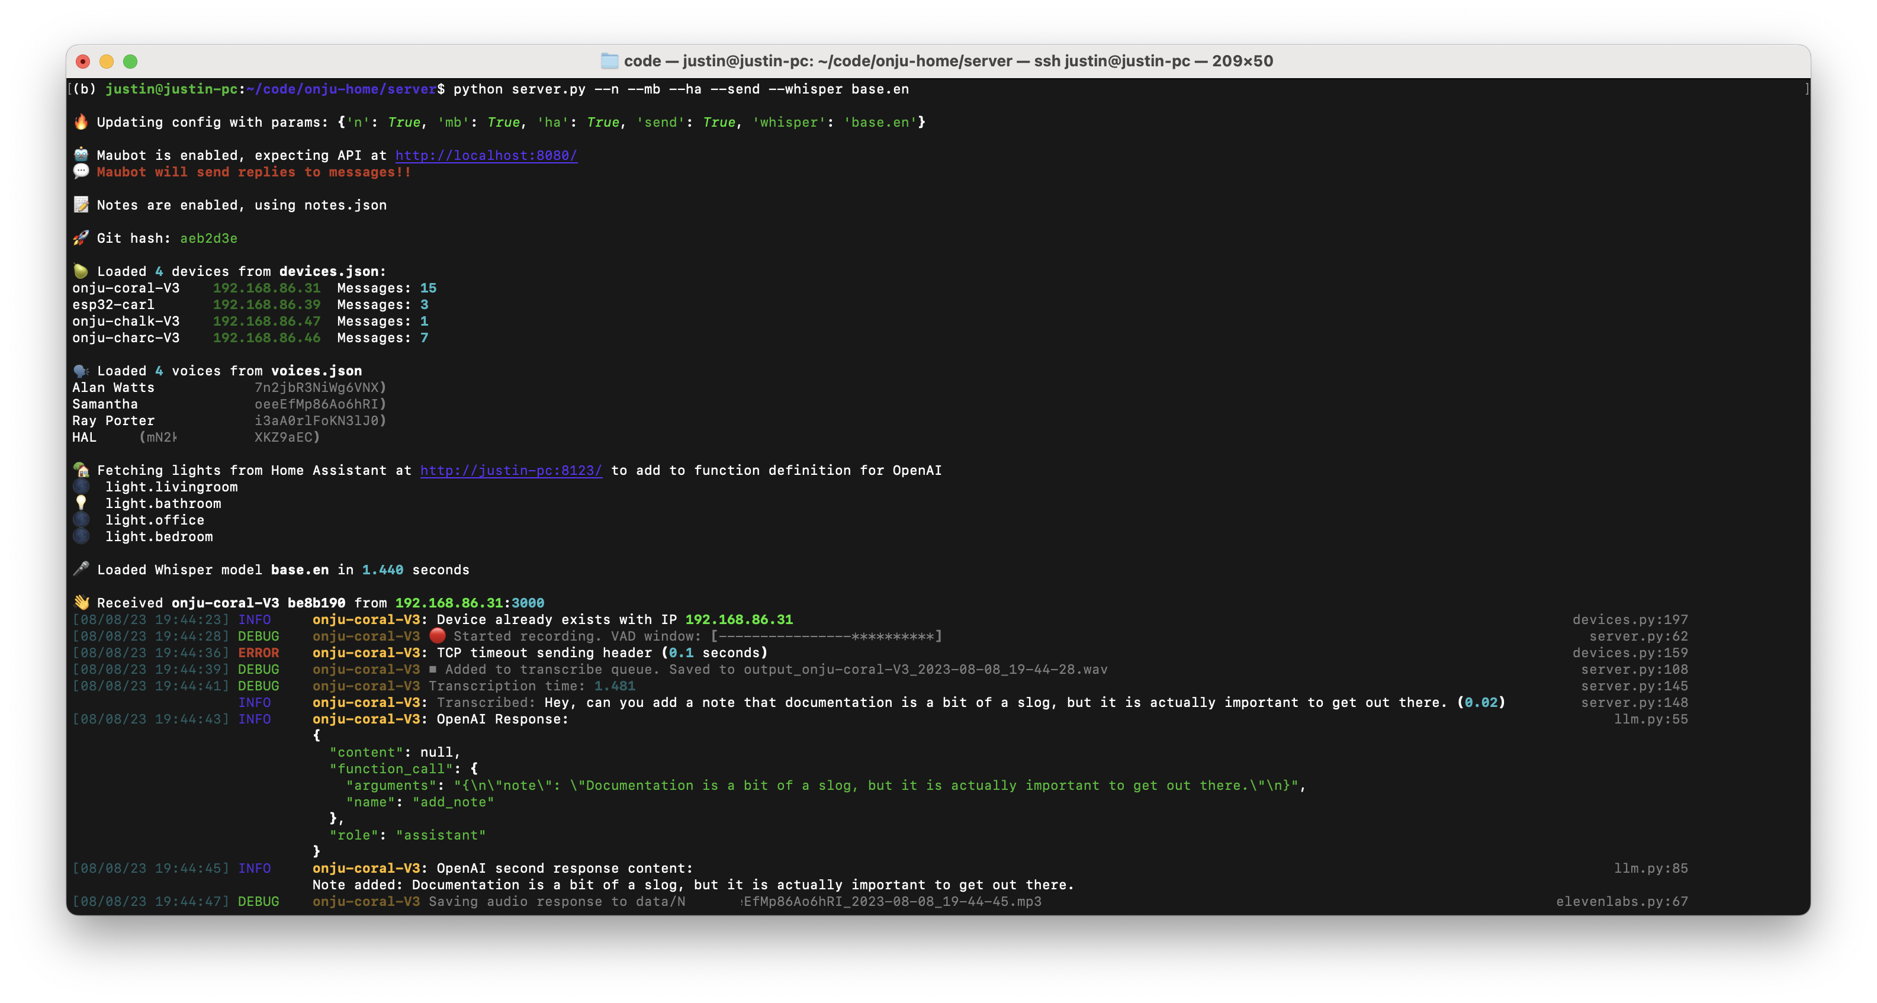Viewport: 1877px width, 1003px height.
Task: Click the speech bubble emoji beside Maubot warning
Action: (81, 171)
